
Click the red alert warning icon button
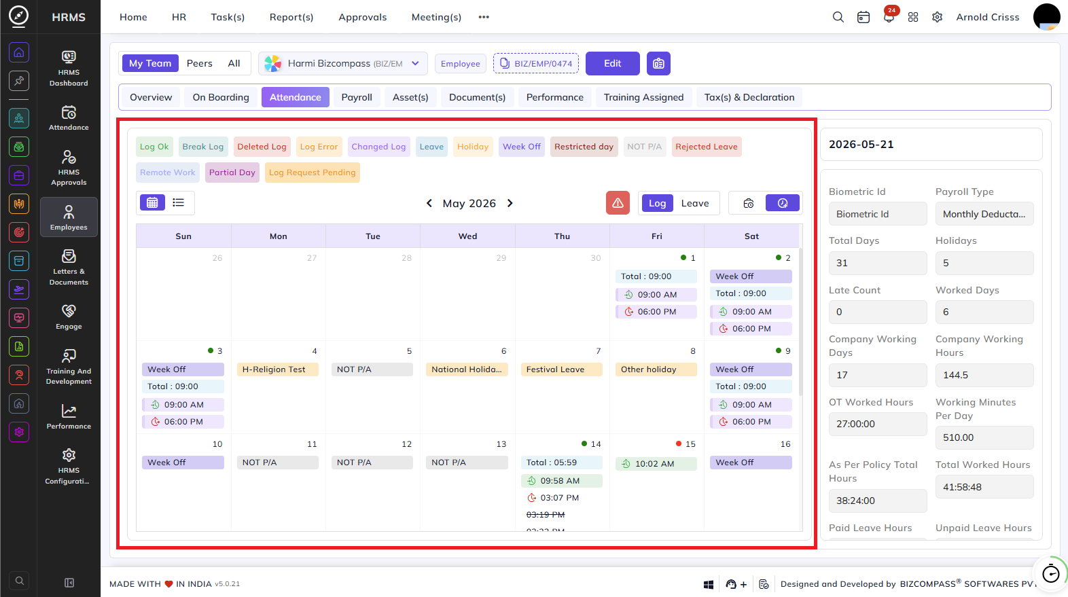coord(618,203)
